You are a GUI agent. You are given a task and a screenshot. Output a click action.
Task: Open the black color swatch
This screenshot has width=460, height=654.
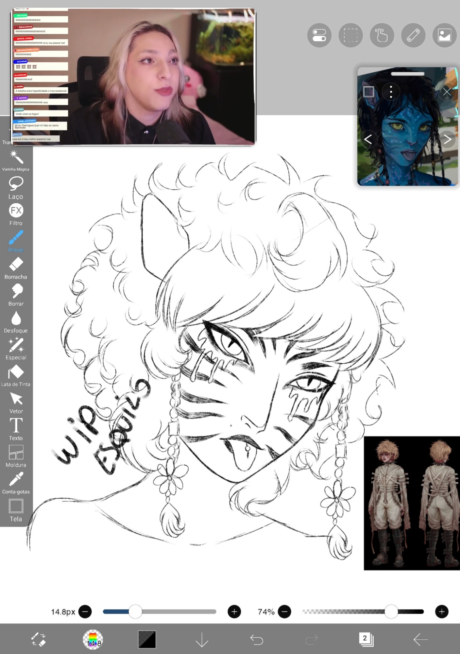(x=147, y=639)
